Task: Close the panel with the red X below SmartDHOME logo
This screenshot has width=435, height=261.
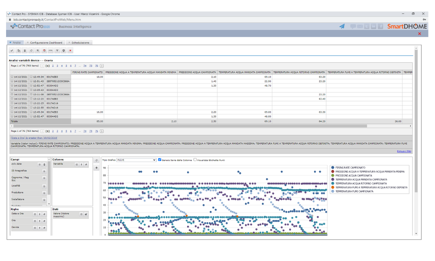Action: 419,33
